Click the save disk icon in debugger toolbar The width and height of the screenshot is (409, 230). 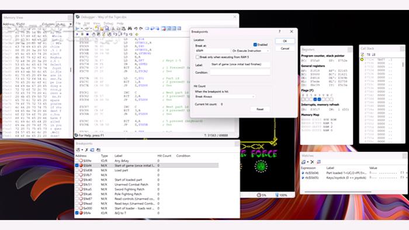coord(107,29)
